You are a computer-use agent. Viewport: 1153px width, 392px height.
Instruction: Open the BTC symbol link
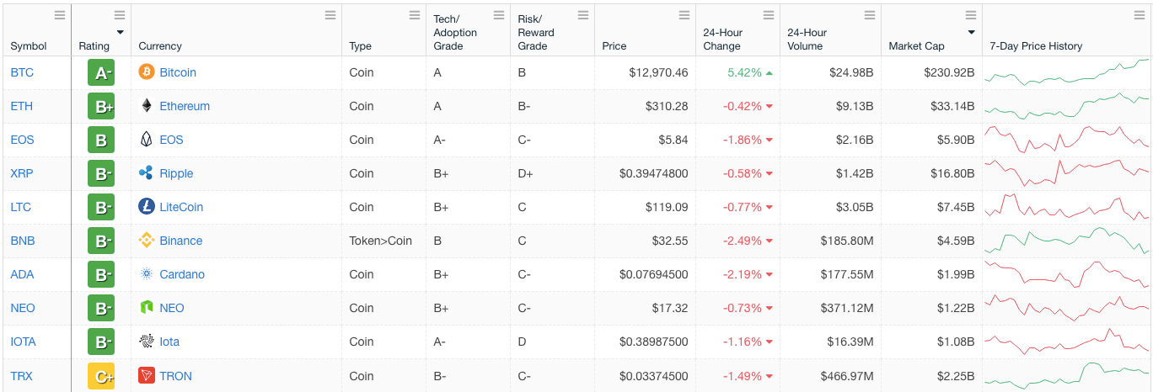(22, 72)
